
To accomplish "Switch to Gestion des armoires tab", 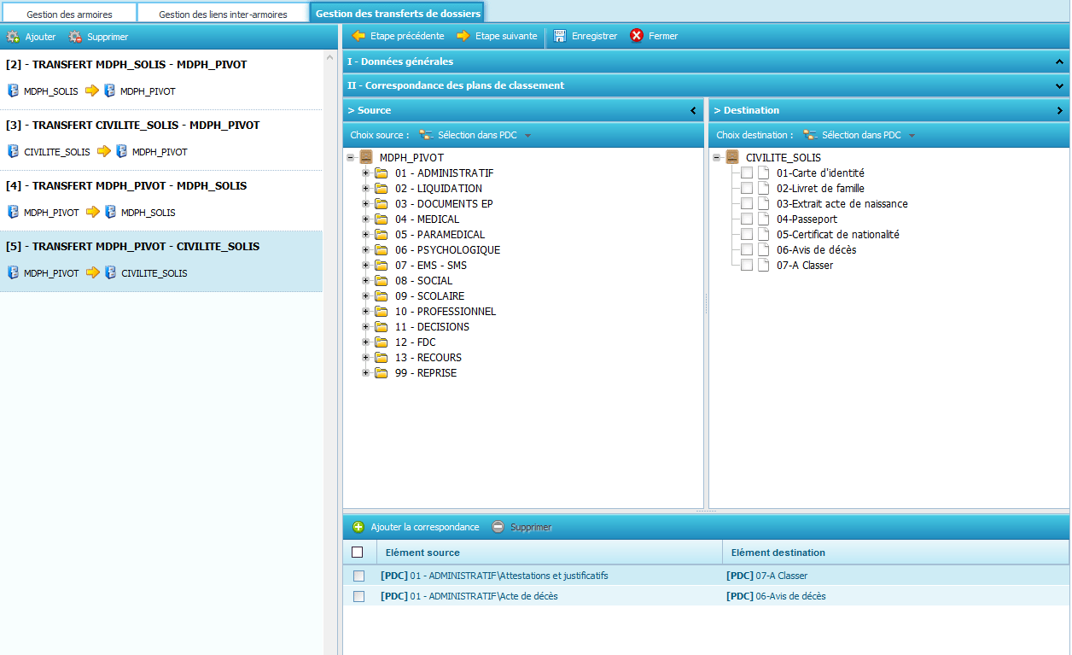I will coord(69,15).
